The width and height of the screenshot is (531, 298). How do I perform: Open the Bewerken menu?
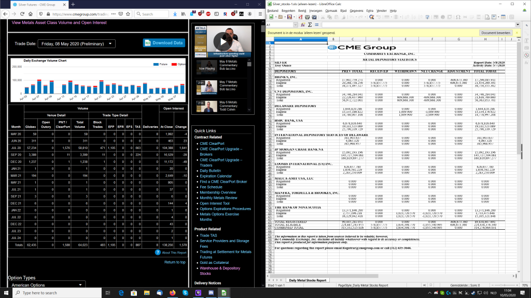288,10
